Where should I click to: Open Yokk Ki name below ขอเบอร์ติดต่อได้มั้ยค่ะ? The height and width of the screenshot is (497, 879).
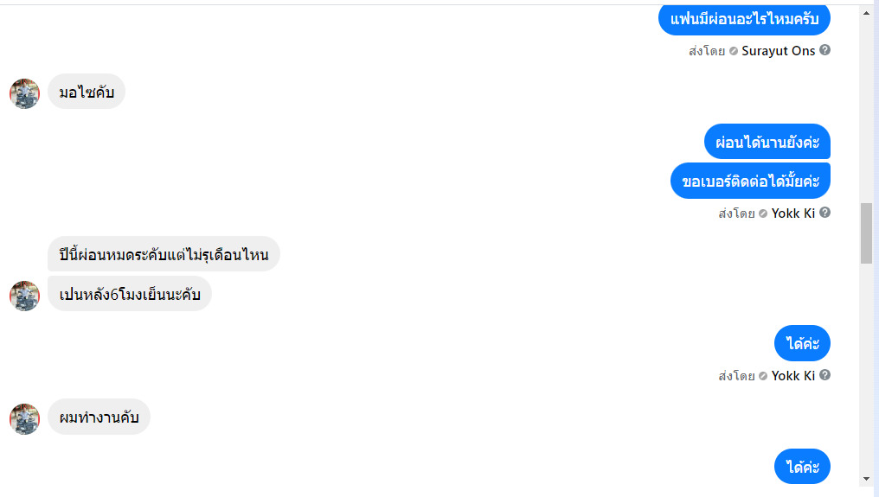click(792, 213)
